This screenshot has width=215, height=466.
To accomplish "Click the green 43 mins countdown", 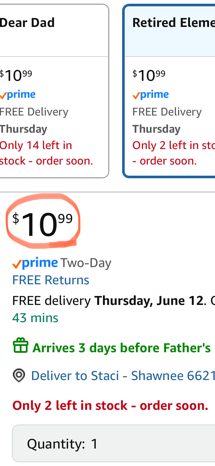I will click(35, 318).
